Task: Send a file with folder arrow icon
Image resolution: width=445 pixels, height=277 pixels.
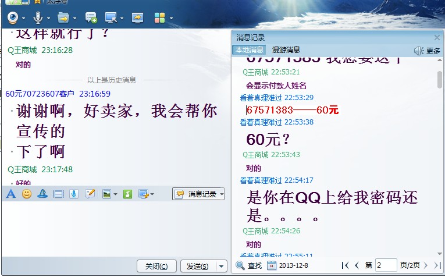Action: click(x=63, y=18)
